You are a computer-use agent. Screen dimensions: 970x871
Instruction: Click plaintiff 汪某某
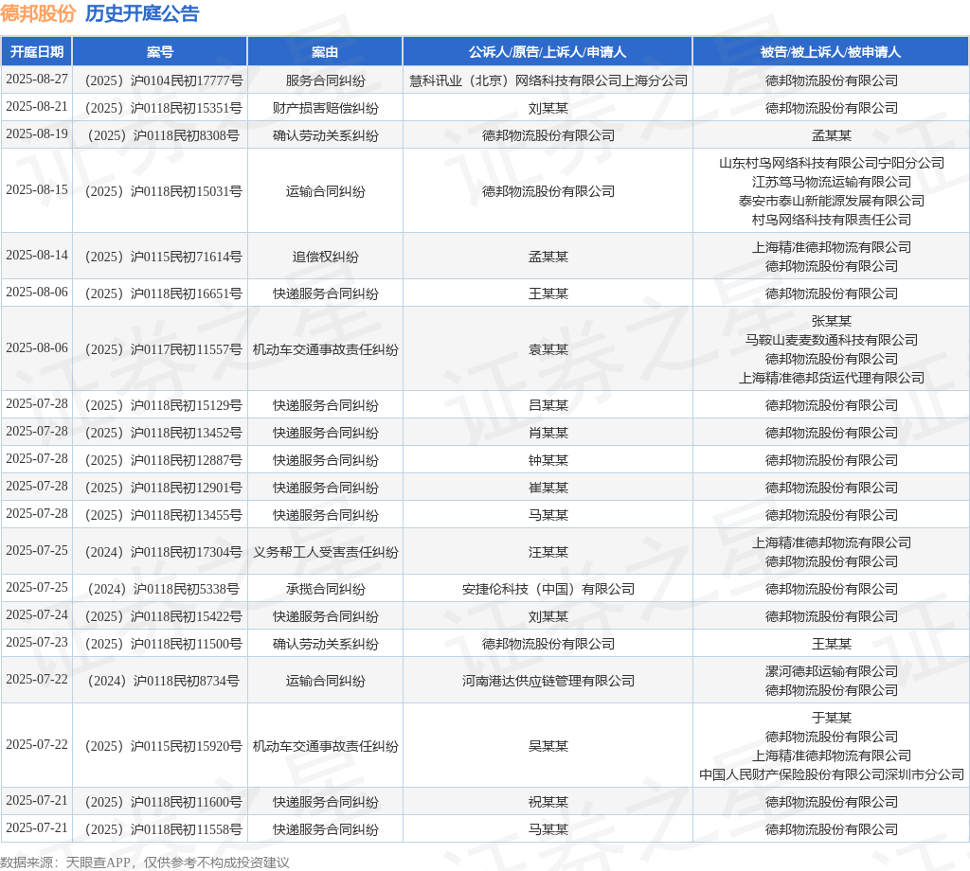[548, 552]
